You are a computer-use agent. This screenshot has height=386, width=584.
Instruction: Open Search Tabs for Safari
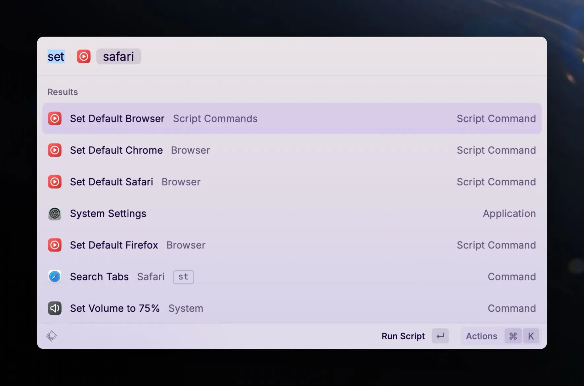[x=99, y=277]
